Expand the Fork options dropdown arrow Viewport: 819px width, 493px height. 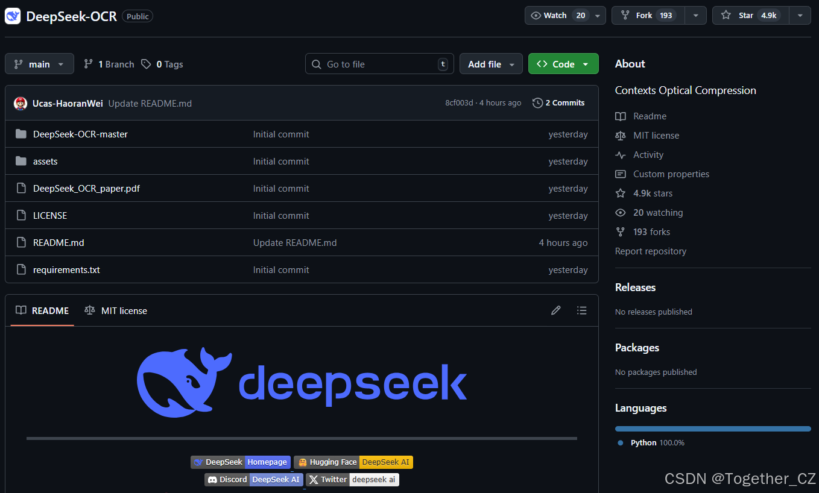click(x=696, y=16)
